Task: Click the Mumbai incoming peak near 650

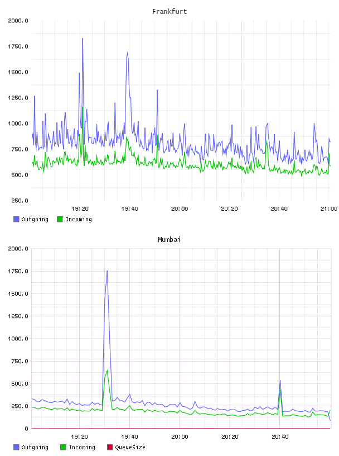Action: (107, 371)
